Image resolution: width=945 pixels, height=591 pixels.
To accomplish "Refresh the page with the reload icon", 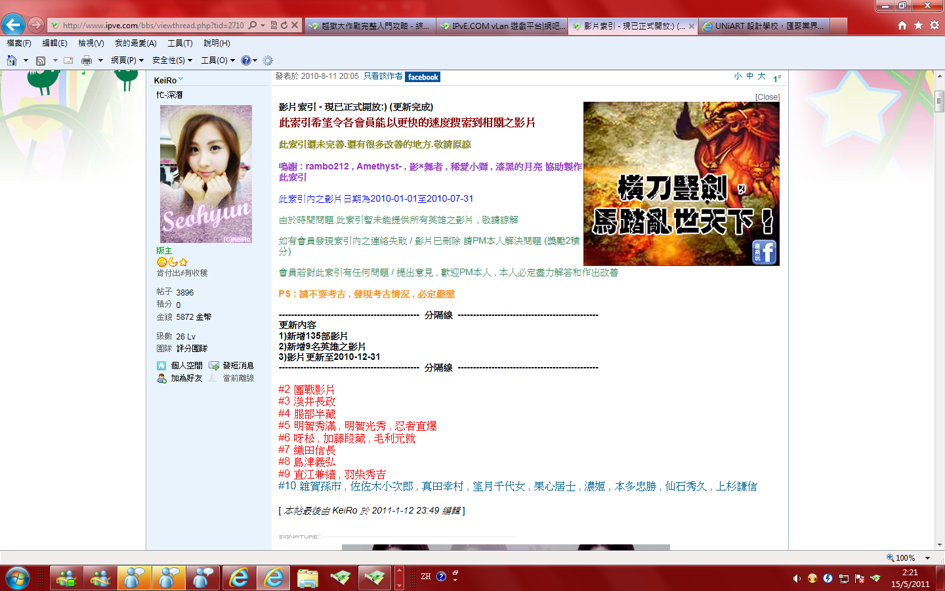I will pyautogui.click(x=284, y=25).
